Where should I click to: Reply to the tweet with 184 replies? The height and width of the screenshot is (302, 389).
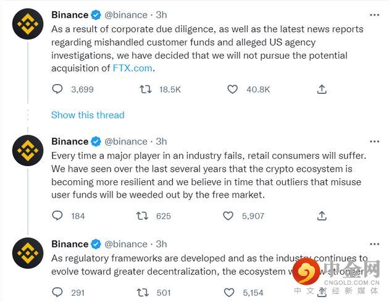pyautogui.click(x=57, y=216)
